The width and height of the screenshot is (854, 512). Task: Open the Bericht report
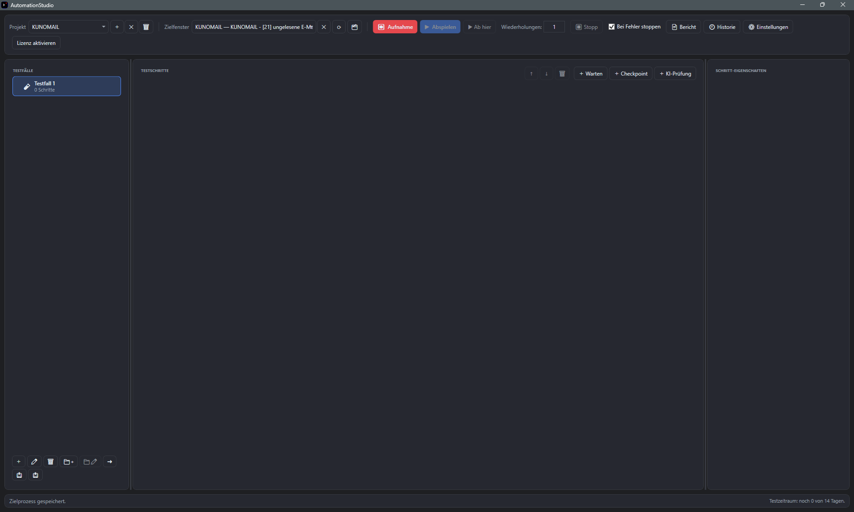tap(684, 27)
